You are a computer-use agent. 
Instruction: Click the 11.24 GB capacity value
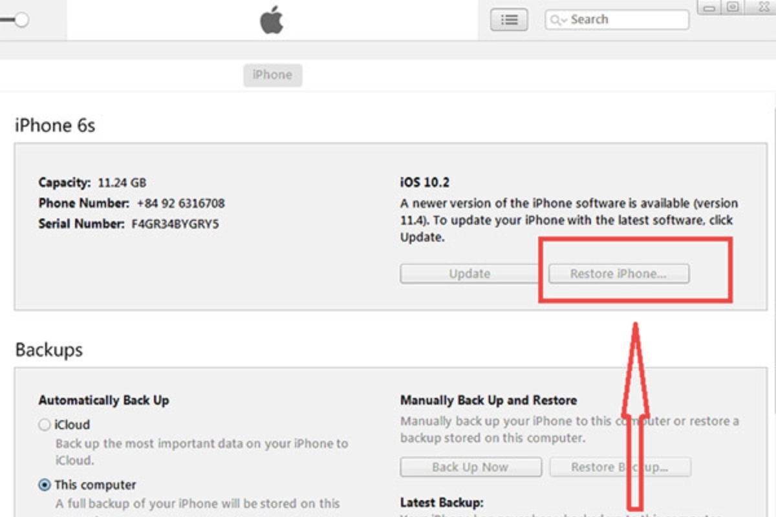coord(122,183)
